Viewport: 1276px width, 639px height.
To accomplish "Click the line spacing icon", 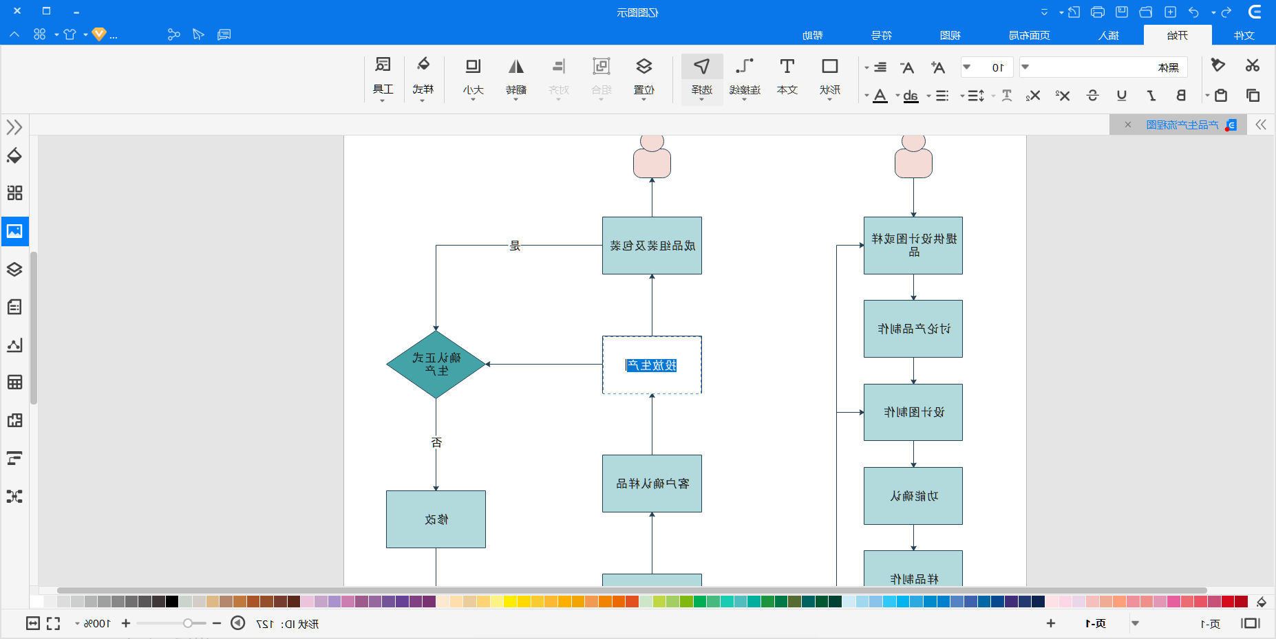I will pos(976,96).
